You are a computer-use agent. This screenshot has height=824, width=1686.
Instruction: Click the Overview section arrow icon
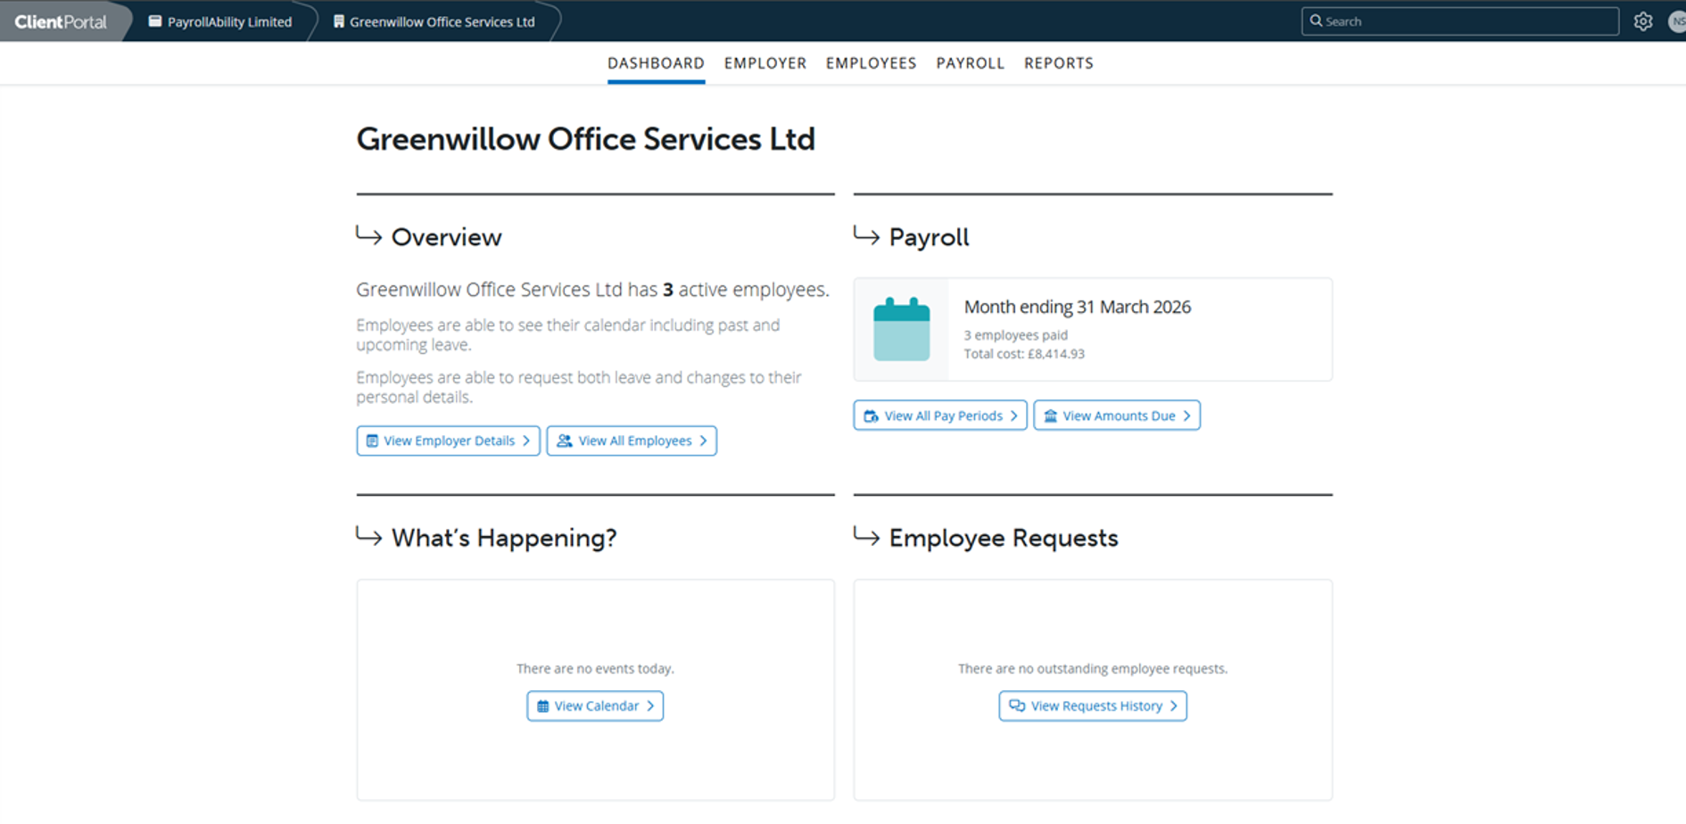368,236
